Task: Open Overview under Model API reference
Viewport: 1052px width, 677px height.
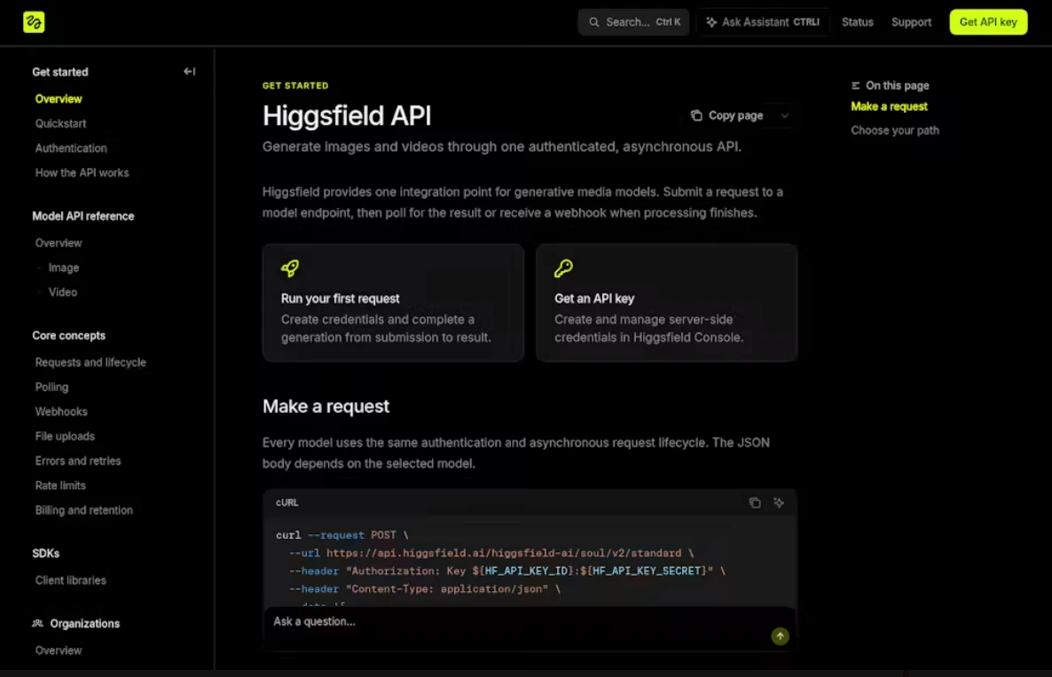Action: (x=59, y=244)
